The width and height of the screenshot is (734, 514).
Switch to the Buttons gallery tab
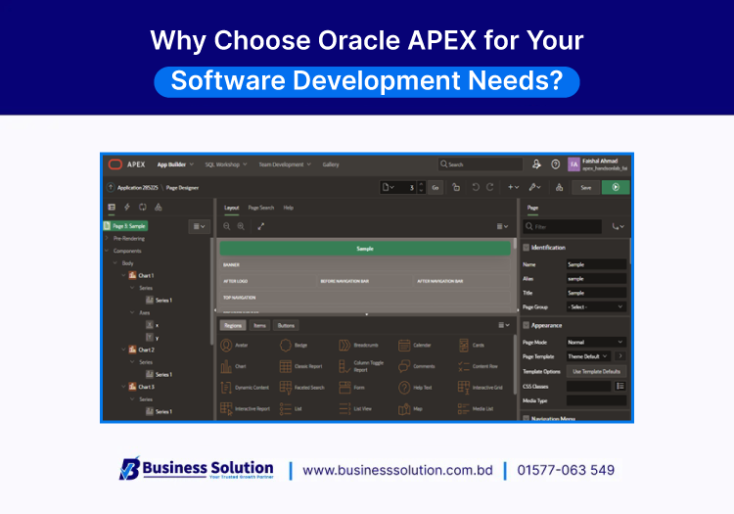tap(286, 325)
